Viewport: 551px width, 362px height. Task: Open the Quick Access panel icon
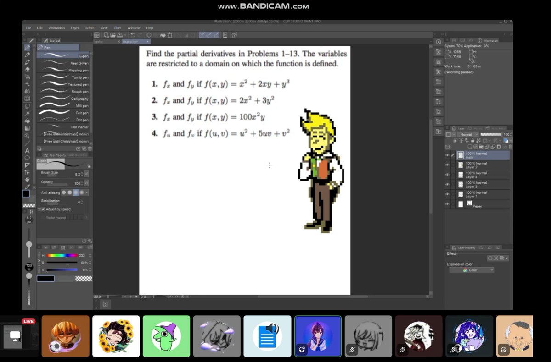[439, 42]
